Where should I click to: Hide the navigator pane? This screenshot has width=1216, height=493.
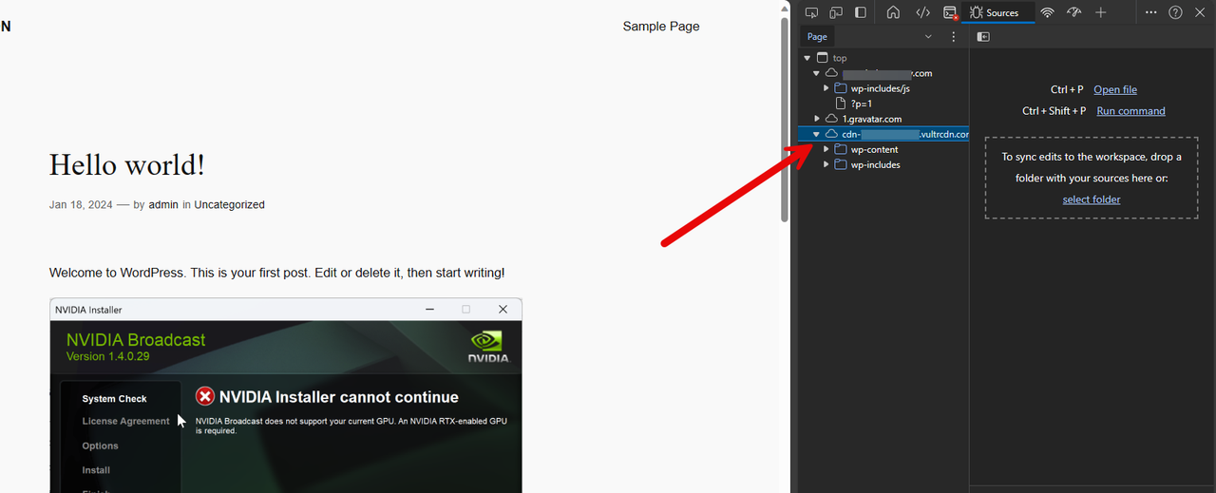point(983,37)
